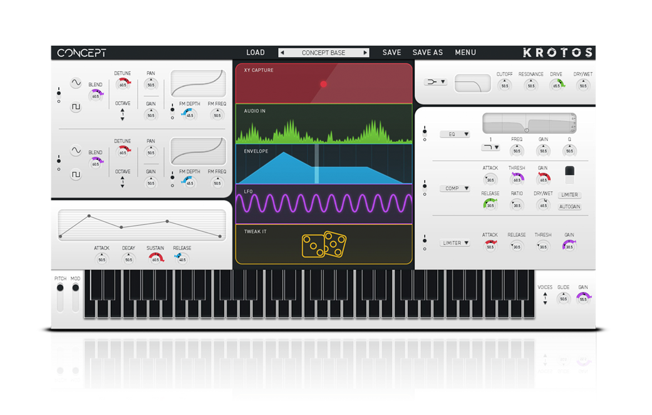652x415 pixels.
Task: Select sine wave for oscillator 2
Action: tap(76, 151)
